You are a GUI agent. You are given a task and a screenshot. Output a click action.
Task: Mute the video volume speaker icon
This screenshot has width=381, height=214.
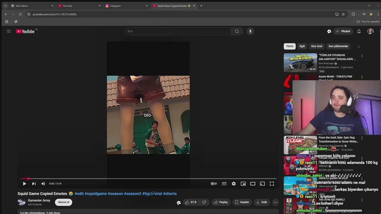pyautogui.click(x=43, y=184)
